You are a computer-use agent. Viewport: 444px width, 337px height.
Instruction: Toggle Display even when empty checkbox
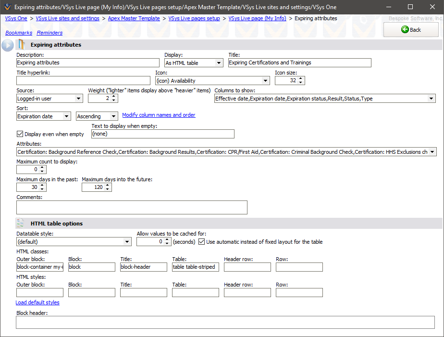click(x=20, y=134)
